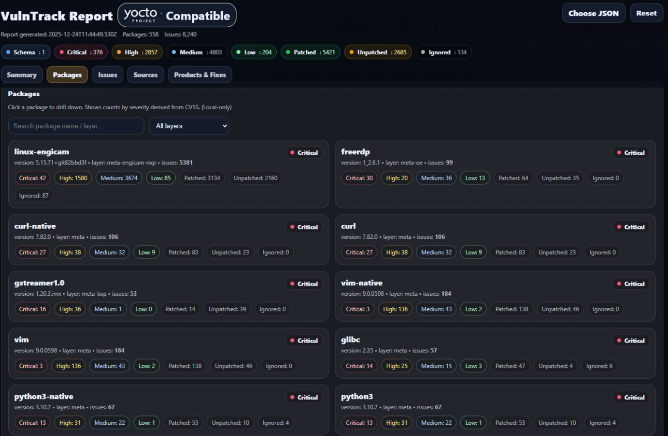Click the 'Critical: 14' chip on glibc

tap(359, 366)
